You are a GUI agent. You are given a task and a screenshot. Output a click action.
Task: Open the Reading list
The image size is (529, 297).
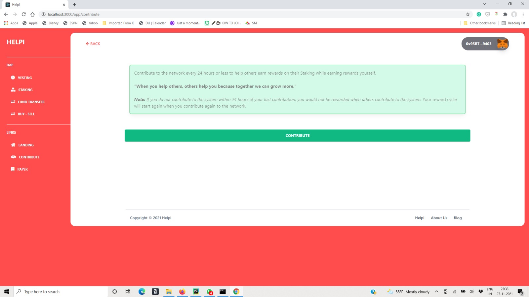[x=513, y=23]
